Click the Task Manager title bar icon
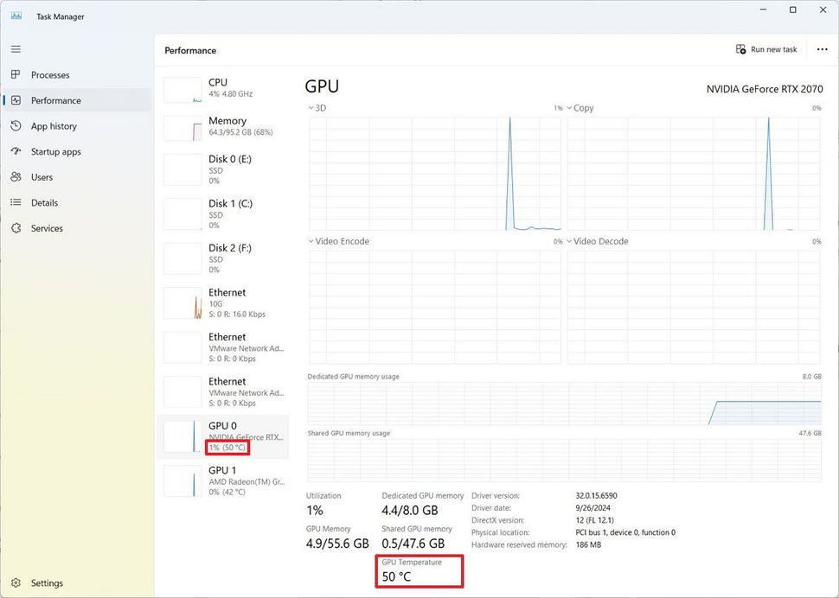 tap(16, 16)
